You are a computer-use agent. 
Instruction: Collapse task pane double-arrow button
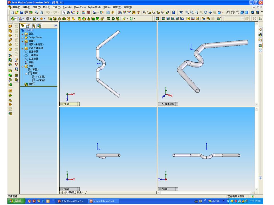point(261,51)
